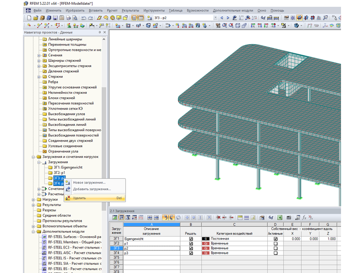
Task: Expand the Результаты tree node
Action: click(33, 205)
